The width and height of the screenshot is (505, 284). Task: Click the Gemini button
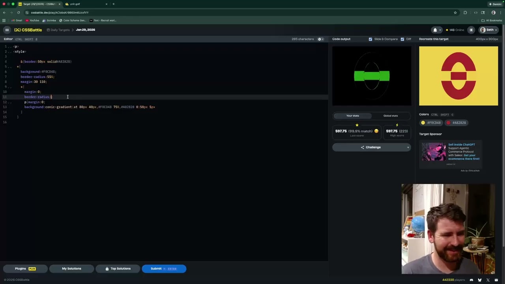point(495,4)
